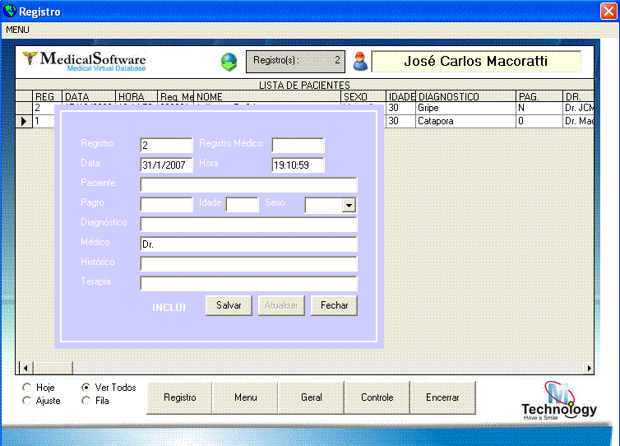Click the PAG. column header
This screenshot has width=620, height=446.
[x=539, y=96]
